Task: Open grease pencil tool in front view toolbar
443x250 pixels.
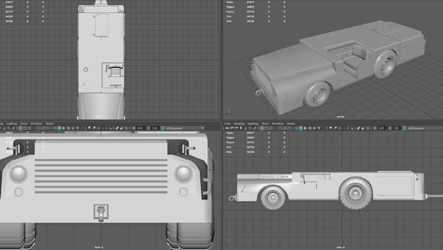Action: 13,128
